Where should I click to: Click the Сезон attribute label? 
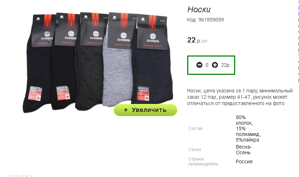tap(195, 150)
